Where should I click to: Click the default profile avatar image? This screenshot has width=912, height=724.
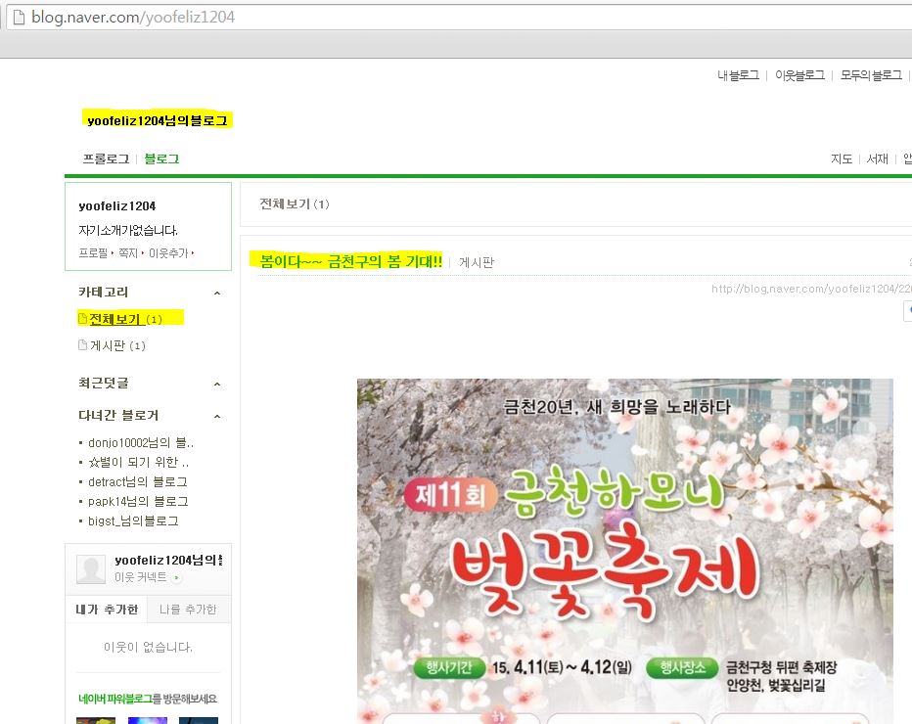point(91,569)
